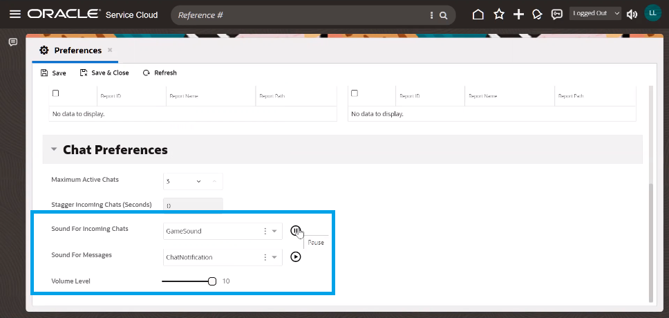Open the ChatNotification dropdown arrow
Screen dimensions: 669x318
(274, 257)
